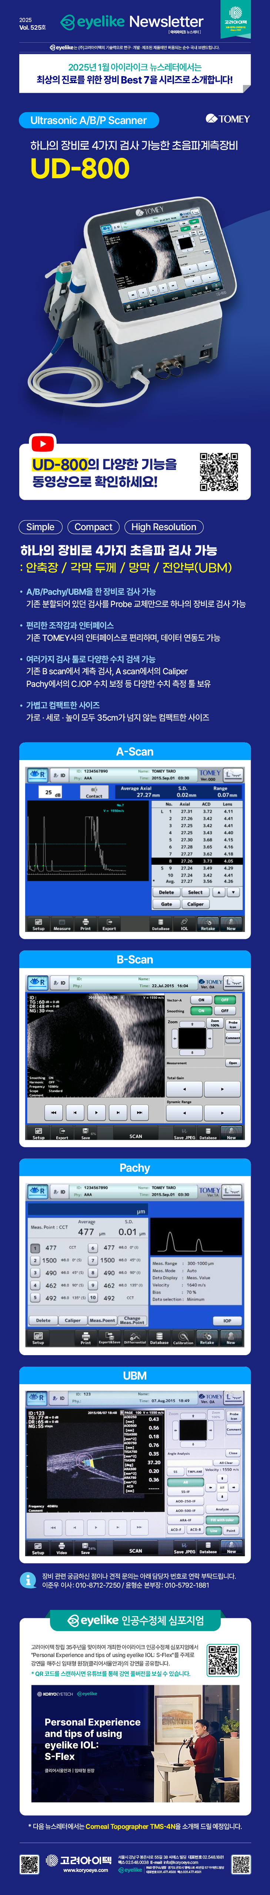
Task: Increase Dynamic Range in B-Scan
Action: point(222,1112)
